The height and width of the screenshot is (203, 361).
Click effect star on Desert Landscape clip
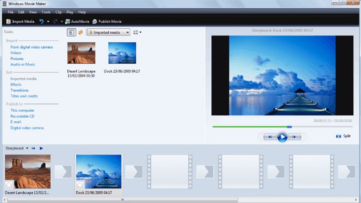tap(9, 185)
